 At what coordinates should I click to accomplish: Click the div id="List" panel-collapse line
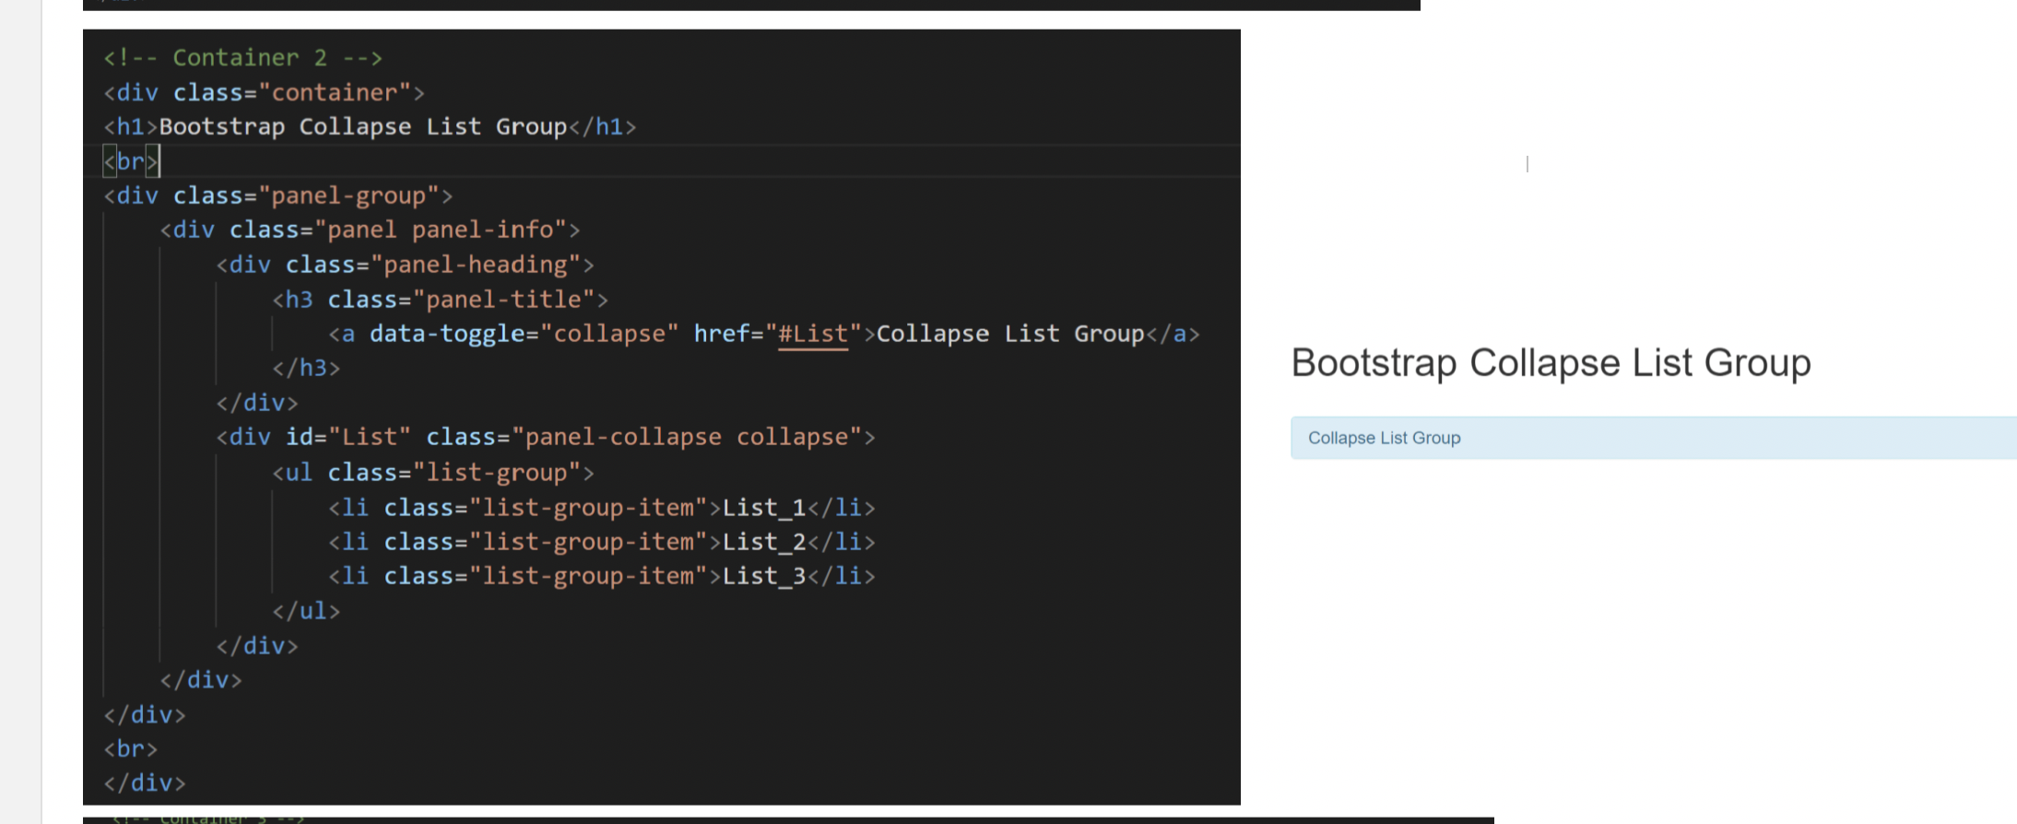pyautogui.click(x=545, y=437)
